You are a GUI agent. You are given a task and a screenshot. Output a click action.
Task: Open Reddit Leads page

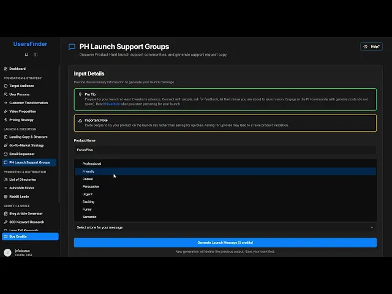(29, 197)
